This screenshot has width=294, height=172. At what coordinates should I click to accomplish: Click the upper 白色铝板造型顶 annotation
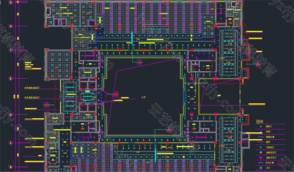(32, 88)
